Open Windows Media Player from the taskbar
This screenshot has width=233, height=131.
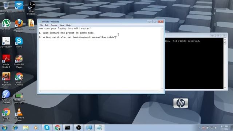(36, 128)
